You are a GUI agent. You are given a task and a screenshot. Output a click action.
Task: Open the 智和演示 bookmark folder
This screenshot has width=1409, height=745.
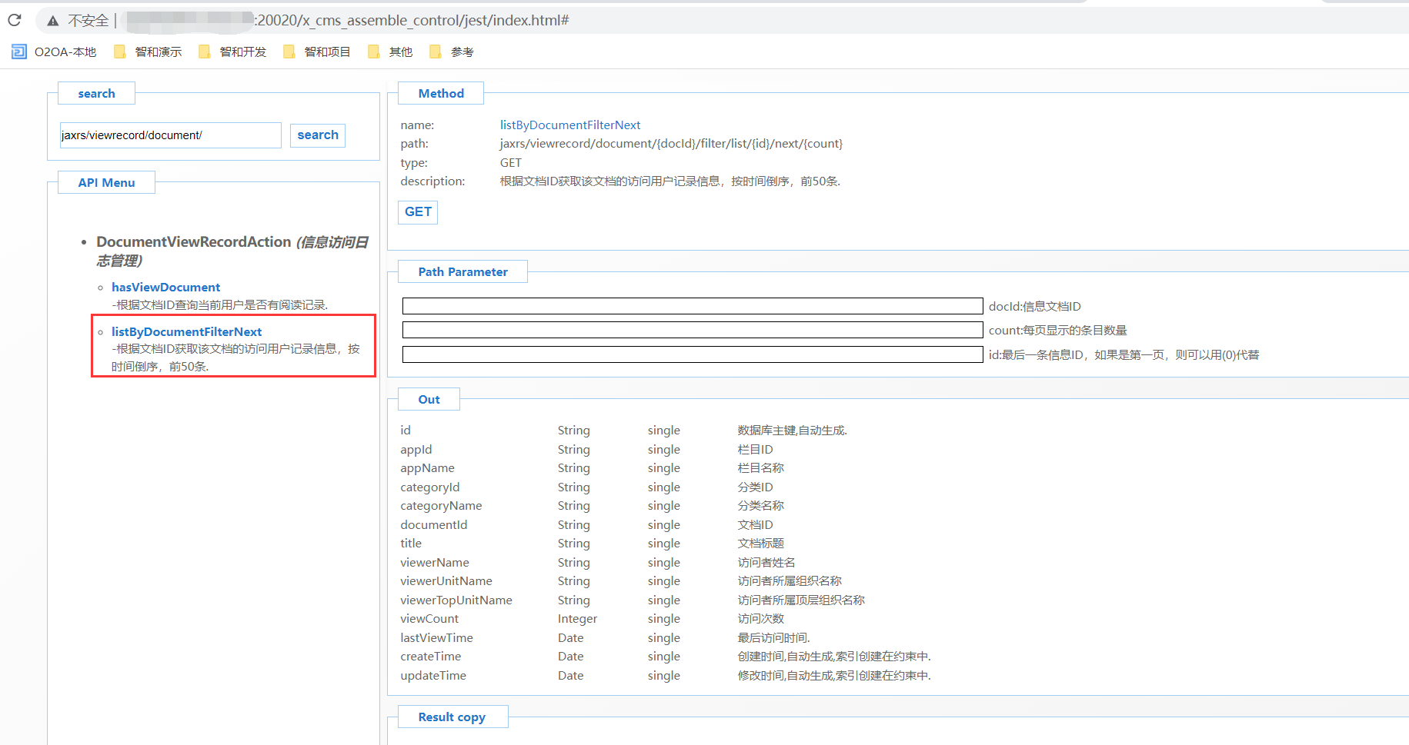click(x=148, y=52)
